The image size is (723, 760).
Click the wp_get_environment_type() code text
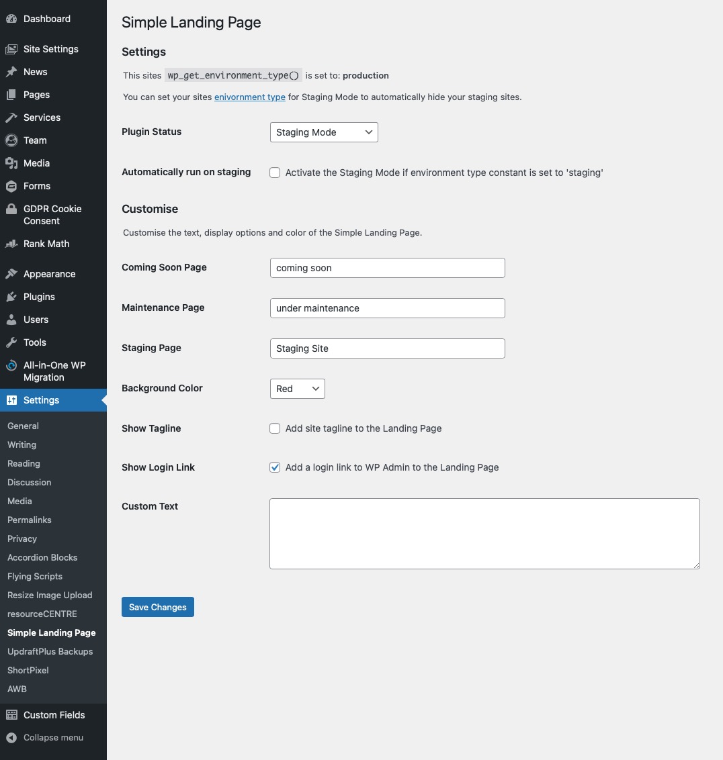233,75
